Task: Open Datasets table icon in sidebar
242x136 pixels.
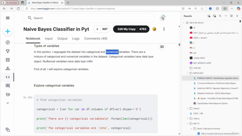Action: (x=8, y=60)
